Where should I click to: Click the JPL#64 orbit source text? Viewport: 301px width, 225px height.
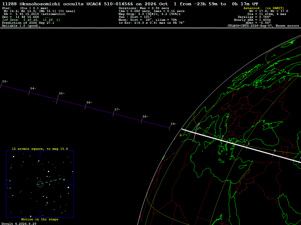(263, 26)
